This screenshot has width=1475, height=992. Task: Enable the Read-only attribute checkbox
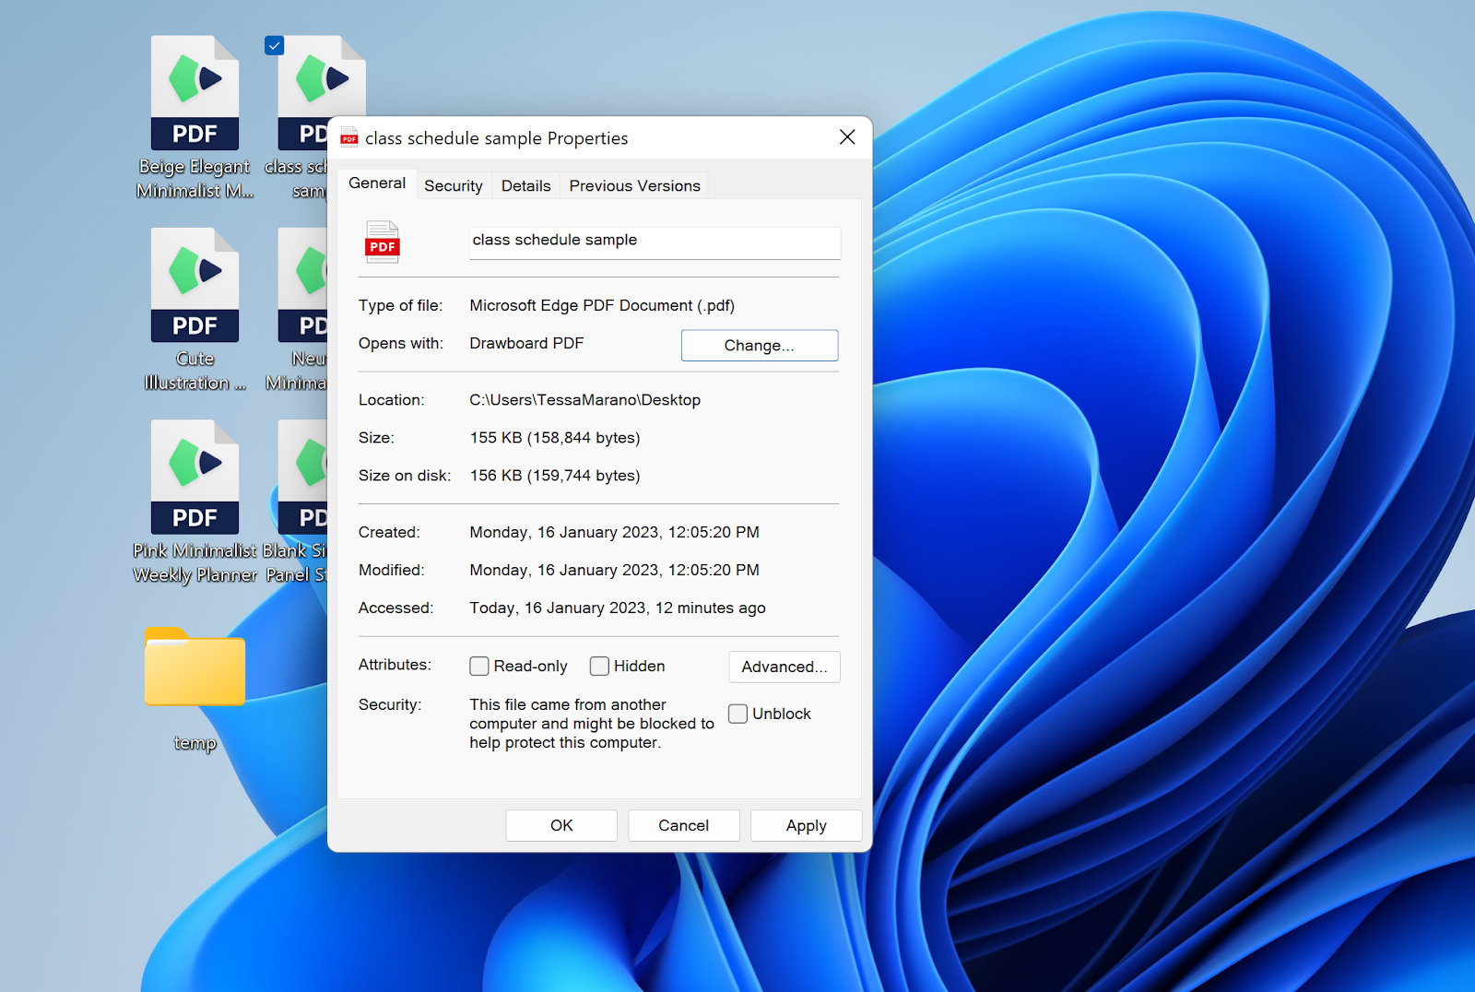478,666
